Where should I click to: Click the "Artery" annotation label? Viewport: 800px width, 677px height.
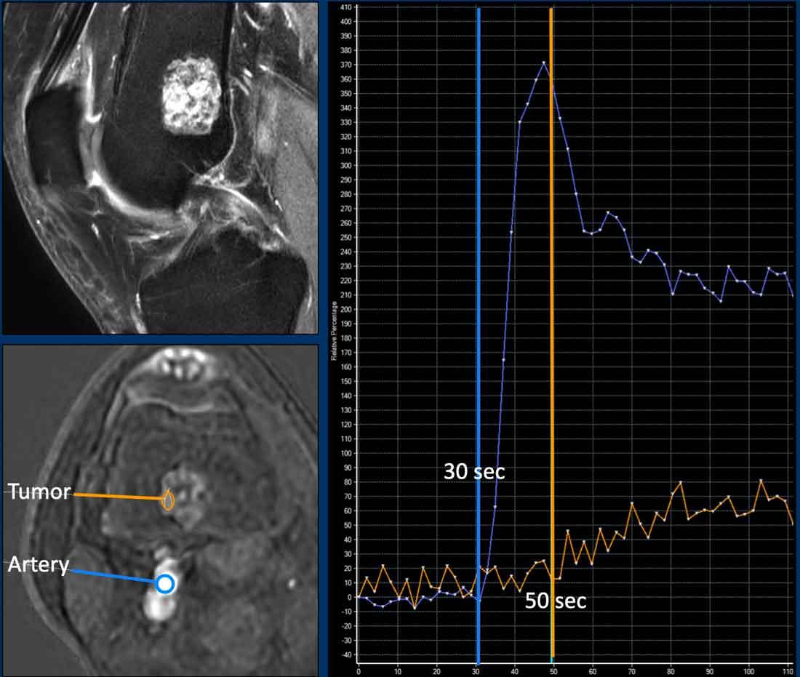[39, 564]
